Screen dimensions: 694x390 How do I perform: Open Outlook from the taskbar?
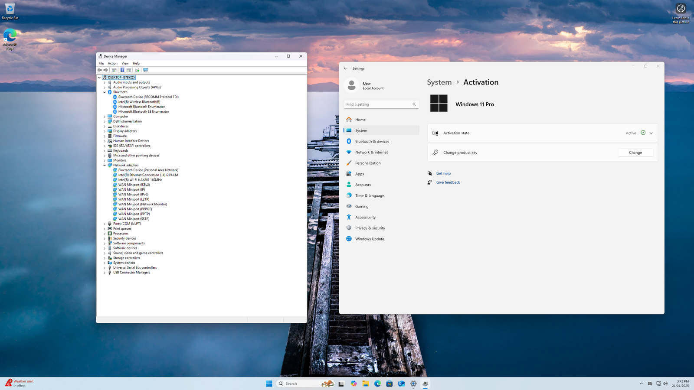click(x=401, y=383)
